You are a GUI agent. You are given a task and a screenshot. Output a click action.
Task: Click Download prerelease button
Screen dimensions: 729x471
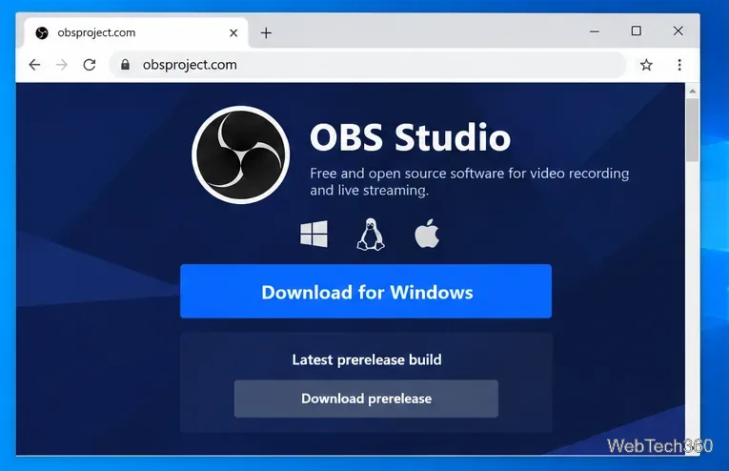point(366,399)
